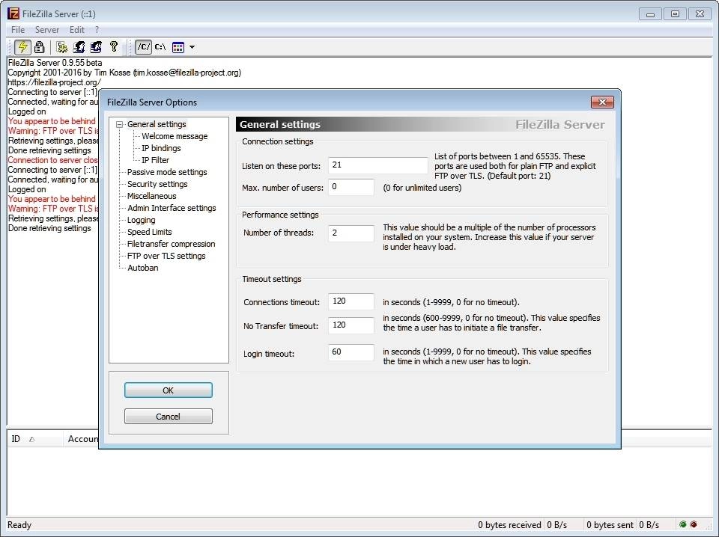Open the ? help menu

pyautogui.click(x=97, y=30)
